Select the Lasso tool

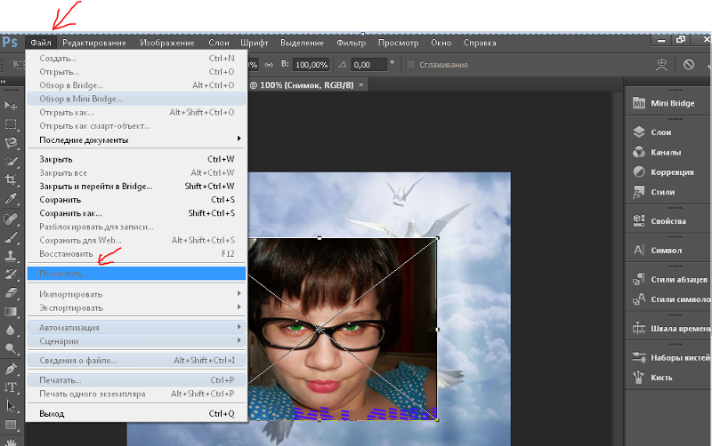[x=11, y=143]
